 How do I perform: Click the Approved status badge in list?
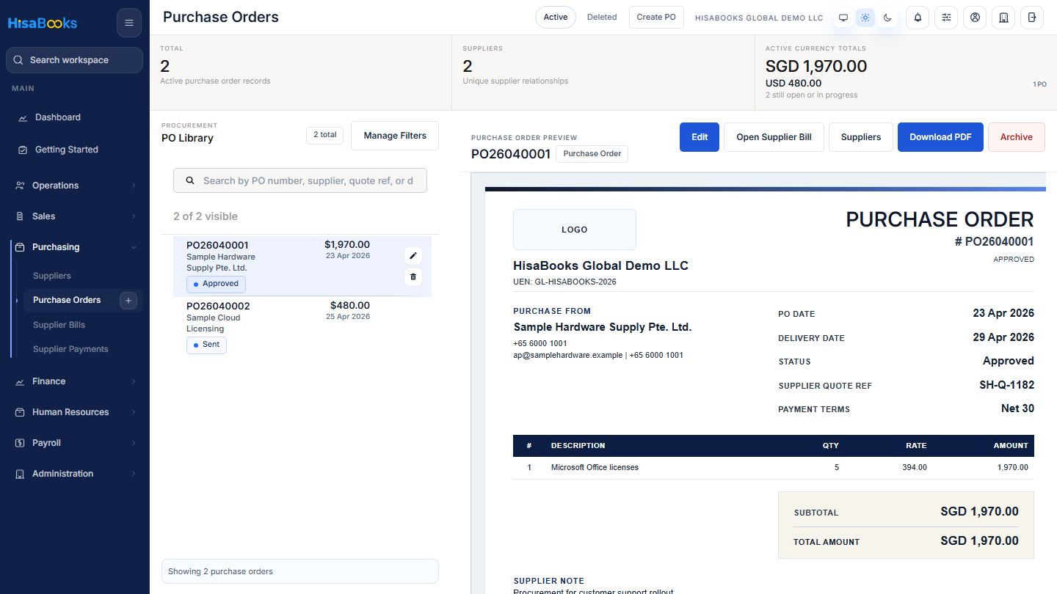coord(216,284)
